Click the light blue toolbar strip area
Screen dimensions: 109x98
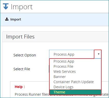point(60,19)
